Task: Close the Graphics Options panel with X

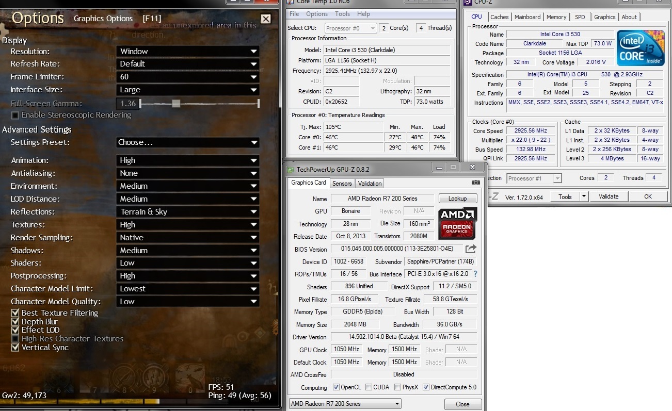Action: [x=266, y=19]
